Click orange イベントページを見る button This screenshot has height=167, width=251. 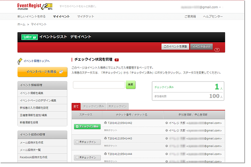point(42,72)
